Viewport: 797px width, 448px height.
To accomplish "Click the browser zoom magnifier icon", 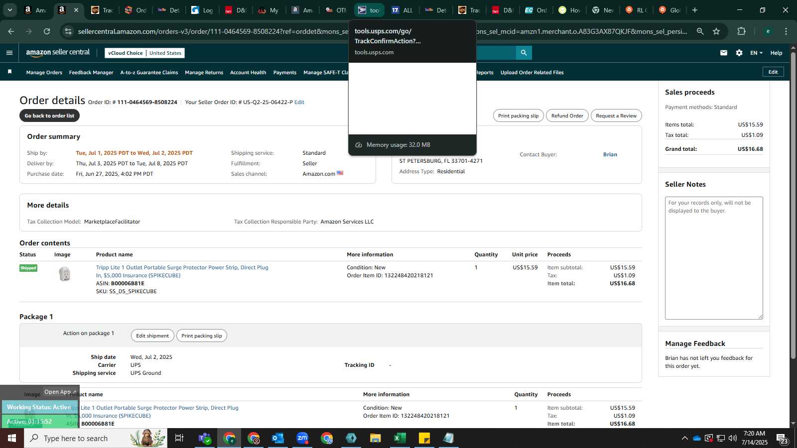I will click(700, 31).
